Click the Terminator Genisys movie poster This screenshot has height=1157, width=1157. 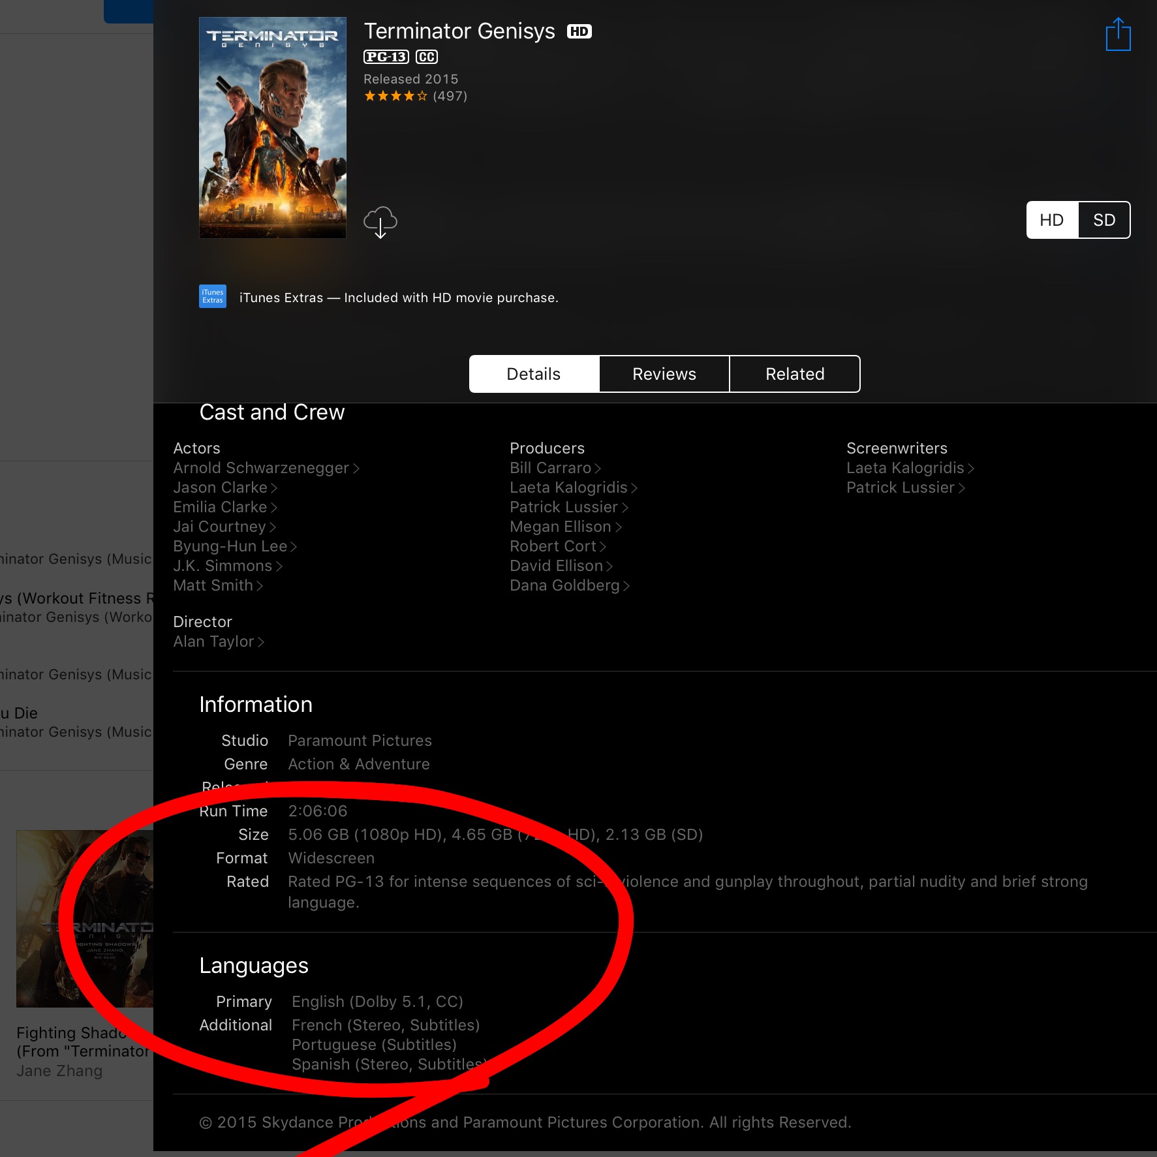pos(272,127)
